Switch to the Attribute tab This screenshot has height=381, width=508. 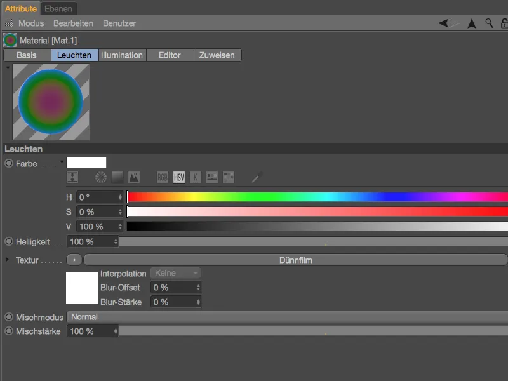click(21, 9)
